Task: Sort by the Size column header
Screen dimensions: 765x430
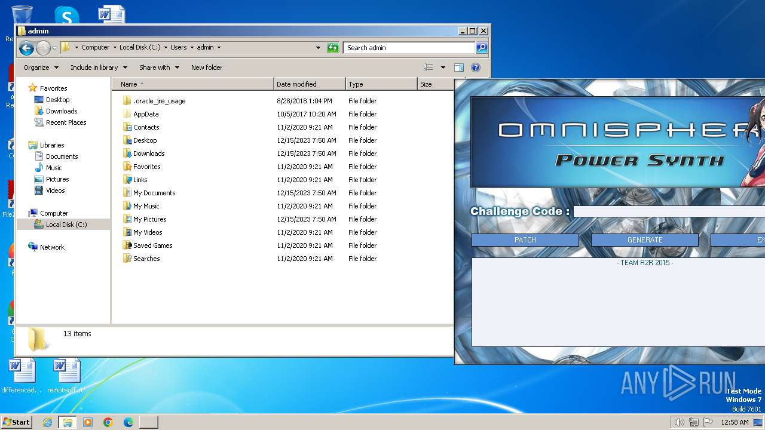Action: tap(435, 84)
